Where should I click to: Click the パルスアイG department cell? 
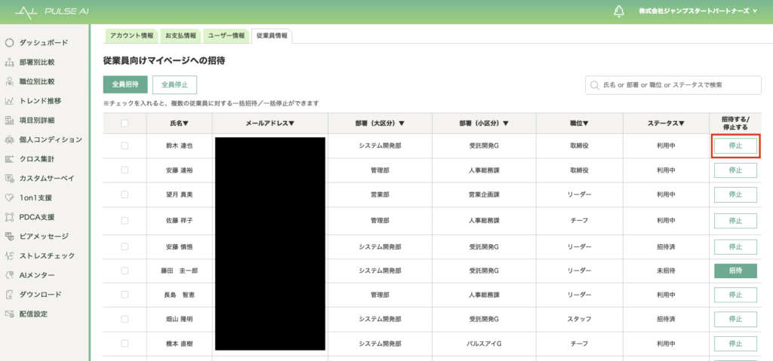484,343
